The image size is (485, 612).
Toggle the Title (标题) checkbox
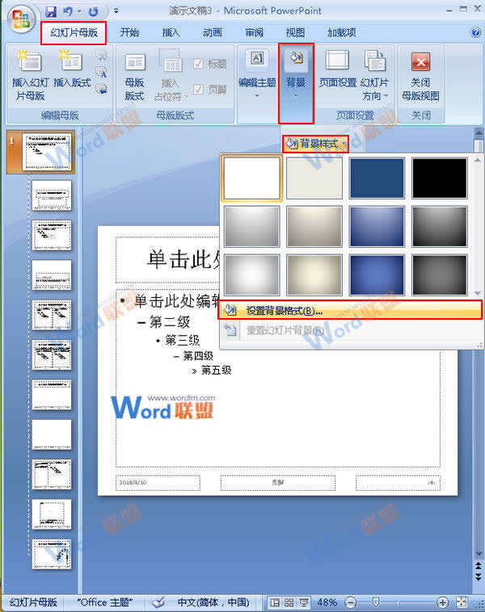click(210, 64)
